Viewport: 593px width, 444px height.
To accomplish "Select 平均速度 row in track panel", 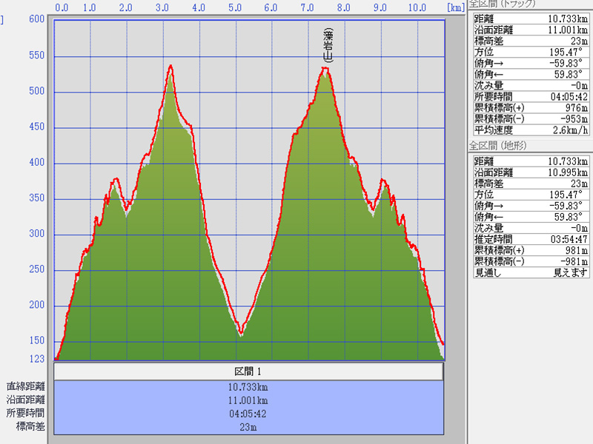I will pos(530,129).
